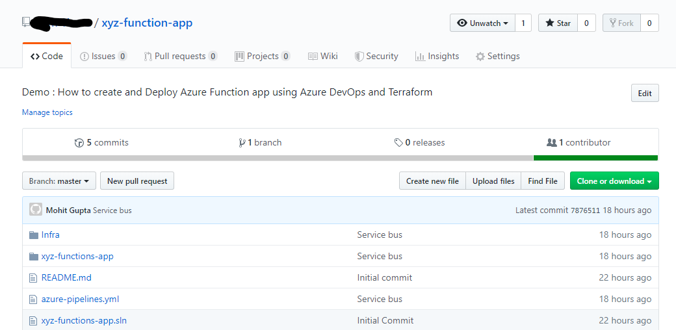Open the xyz-functions-app folder
676x330 pixels.
tap(77, 257)
